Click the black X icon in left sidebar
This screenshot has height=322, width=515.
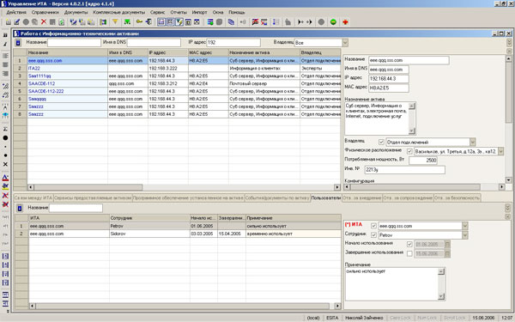click(5, 164)
